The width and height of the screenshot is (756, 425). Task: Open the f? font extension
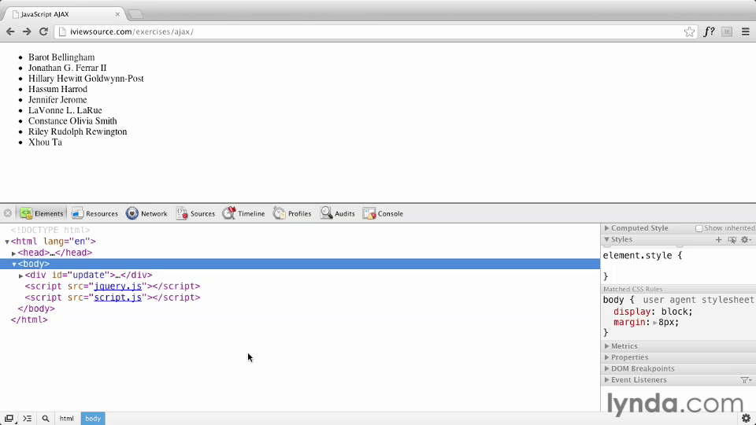pos(709,31)
